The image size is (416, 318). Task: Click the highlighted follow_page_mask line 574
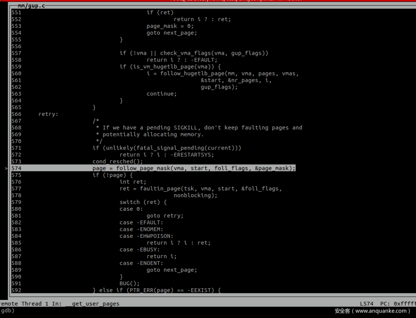click(194, 168)
